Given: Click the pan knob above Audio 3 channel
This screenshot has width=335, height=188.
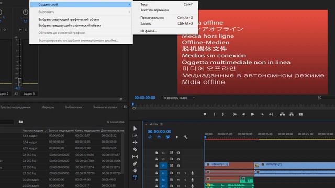Looking at the screenshot, I should (x=26, y=13).
